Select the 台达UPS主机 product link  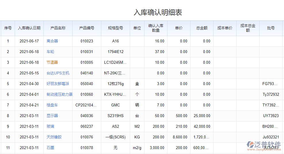58,73
